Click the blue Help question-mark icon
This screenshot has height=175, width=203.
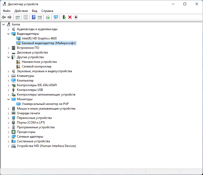click(x=34, y=17)
